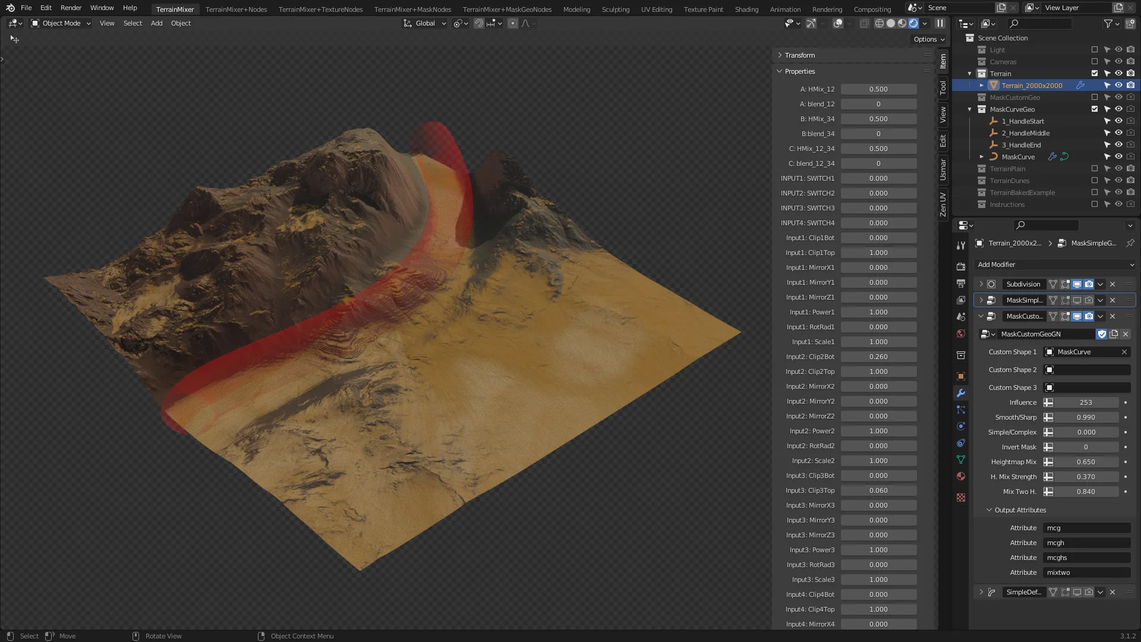Click the Heightmap Mix slider field
The height and width of the screenshot is (642, 1141).
pyautogui.click(x=1085, y=462)
